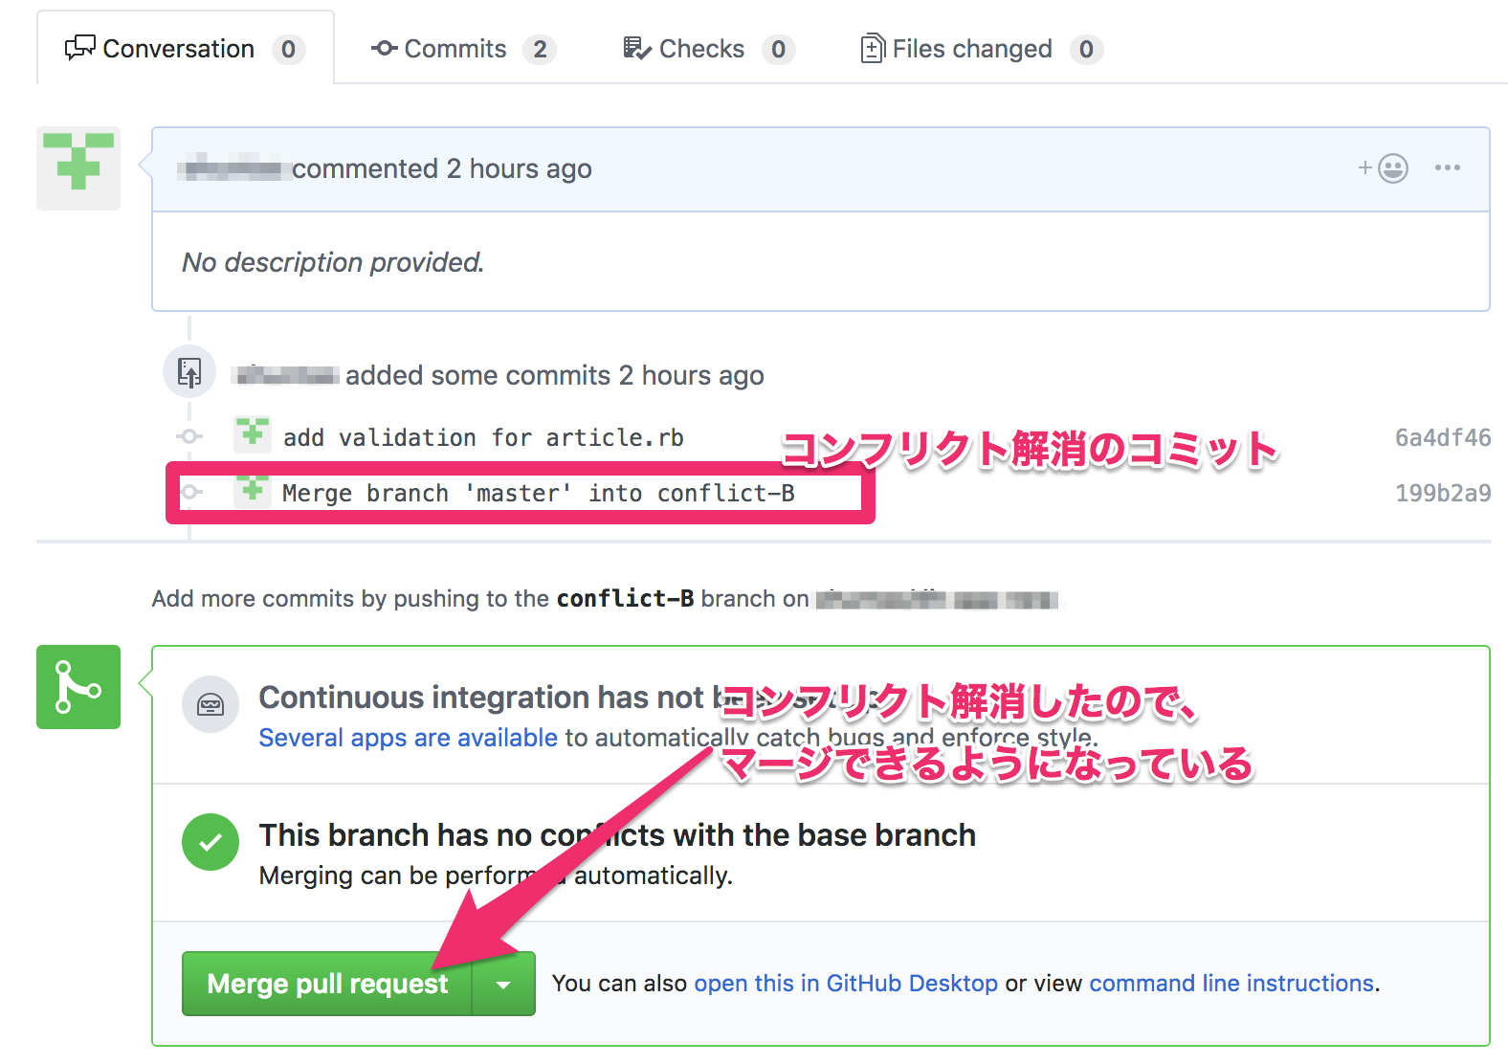Click 'open this in GitHub Desktop' link
The height and width of the screenshot is (1064, 1508).
[845, 984]
